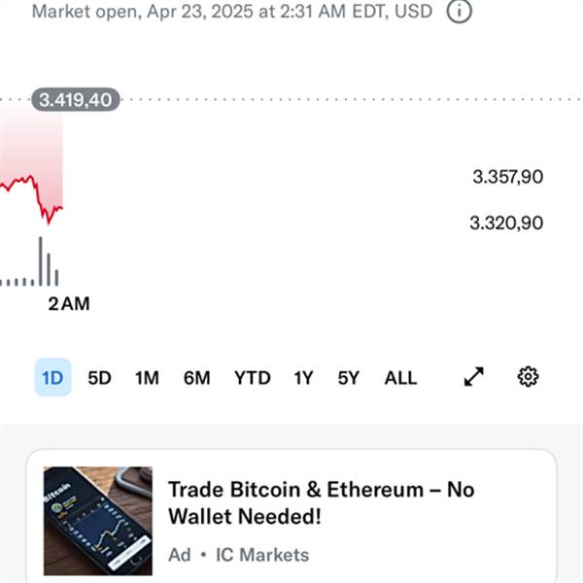Select 1Y time range
This screenshot has width=583, height=583.
304,378
